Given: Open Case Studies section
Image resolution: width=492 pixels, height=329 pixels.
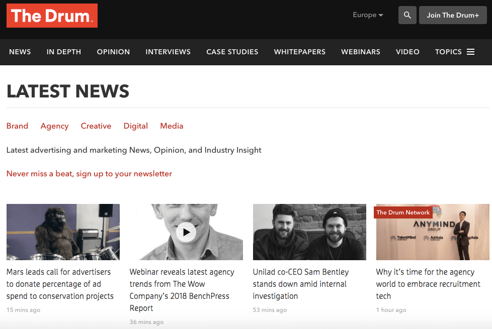Looking at the screenshot, I should tap(232, 52).
